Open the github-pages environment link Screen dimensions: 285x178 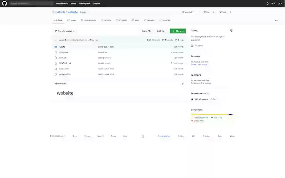pyautogui.click(x=201, y=99)
